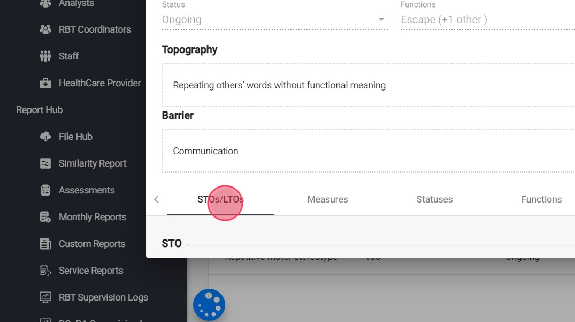Click the File Hub cloud icon
Viewport: 575px width, 322px height.
pyautogui.click(x=45, y=137)
